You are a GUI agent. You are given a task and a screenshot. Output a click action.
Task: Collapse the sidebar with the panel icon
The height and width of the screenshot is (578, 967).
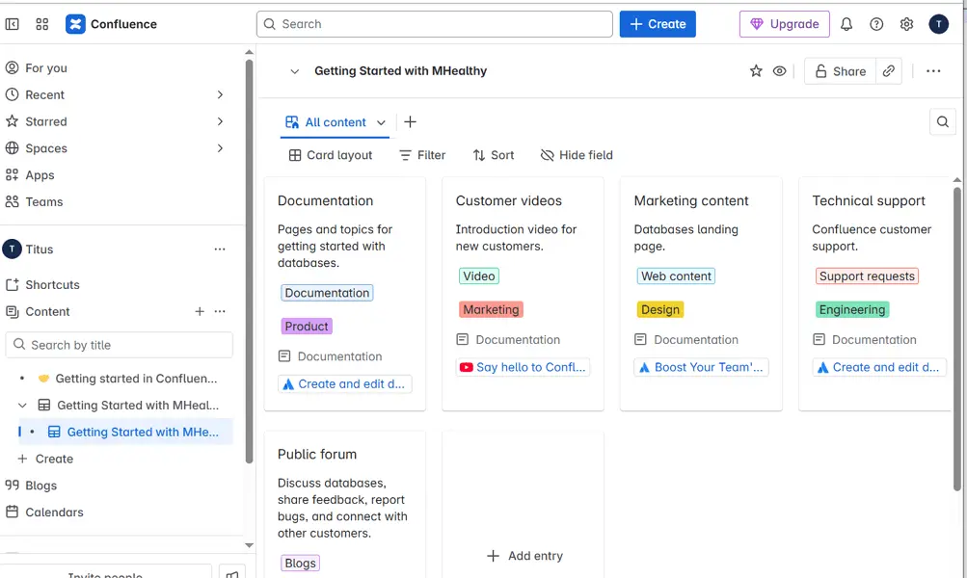pyautogui.click(x=12, y=24)
